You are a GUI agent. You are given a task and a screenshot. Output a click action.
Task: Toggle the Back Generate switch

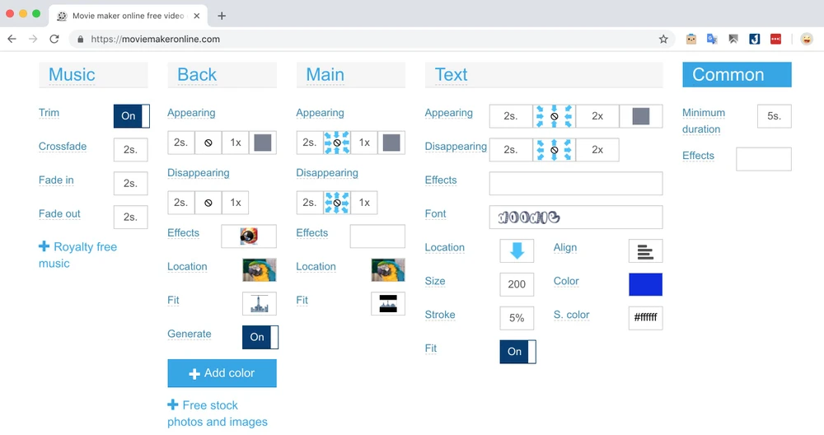pyautogui.click(x=260, y=337)
